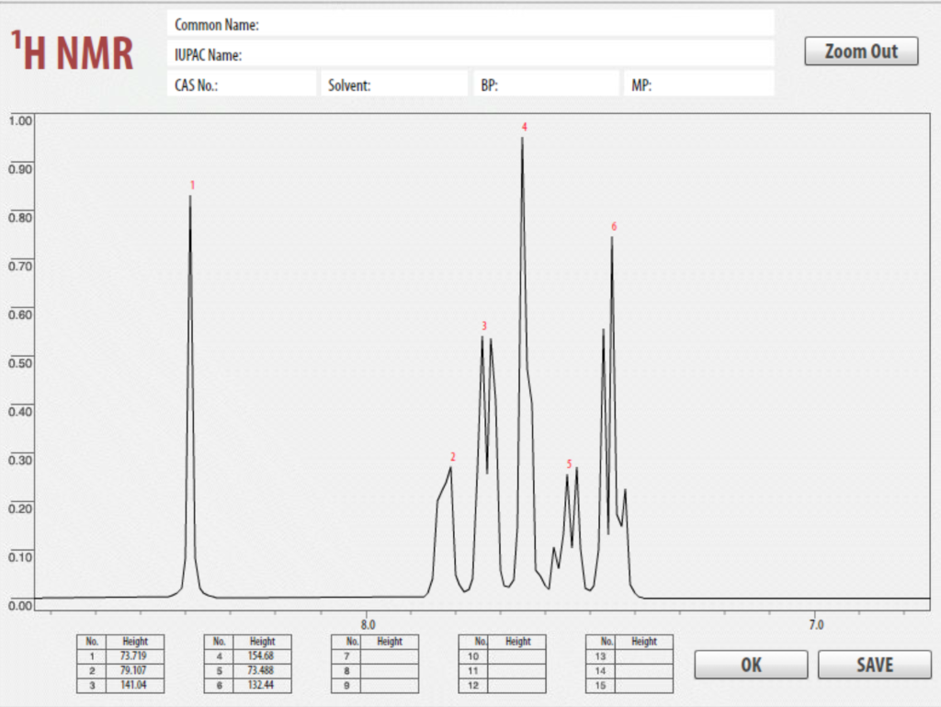
Task: Save the spectrum using the SAVE button
Action: (x=873, y=665)
